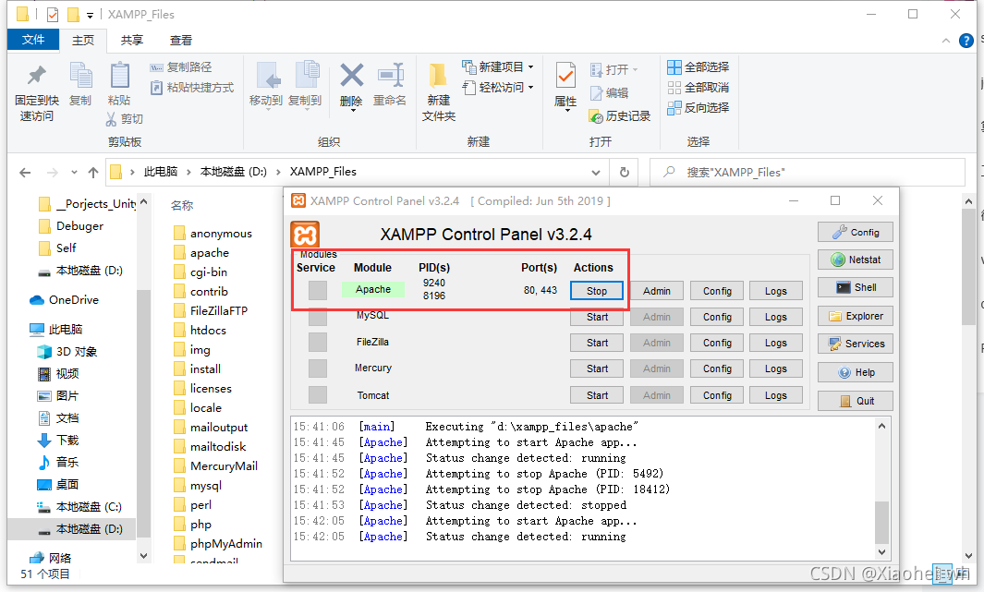This screenshot has height=592, width=984.
Task: Click the Copy to (复制到) icon
Action: [x=306, y=76]
